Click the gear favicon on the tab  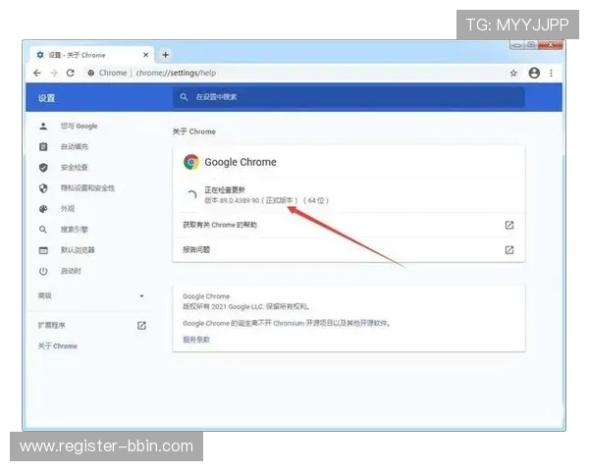(x=40, y=55)
